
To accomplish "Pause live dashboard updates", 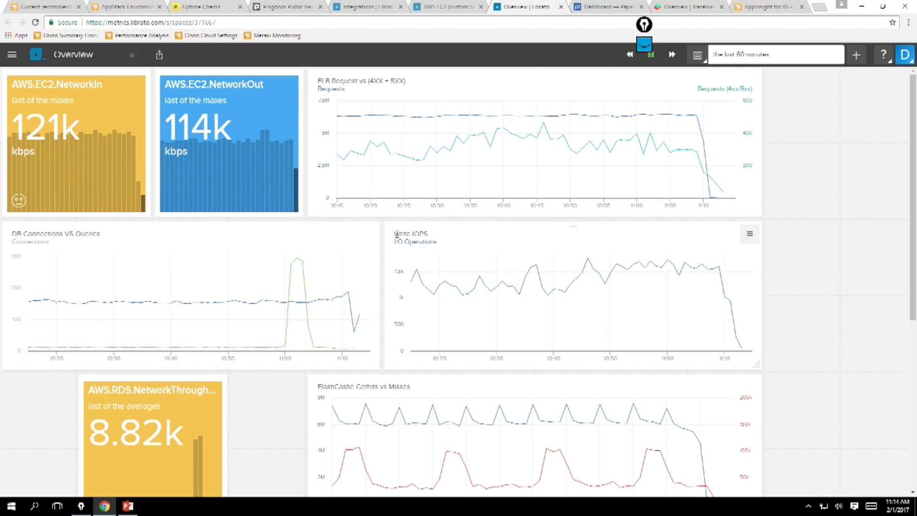I will pos(651,55).
